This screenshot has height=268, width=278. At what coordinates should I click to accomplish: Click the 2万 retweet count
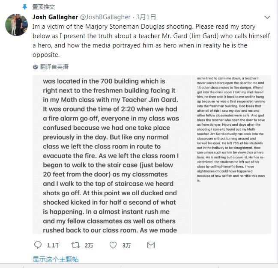[88, 245]
